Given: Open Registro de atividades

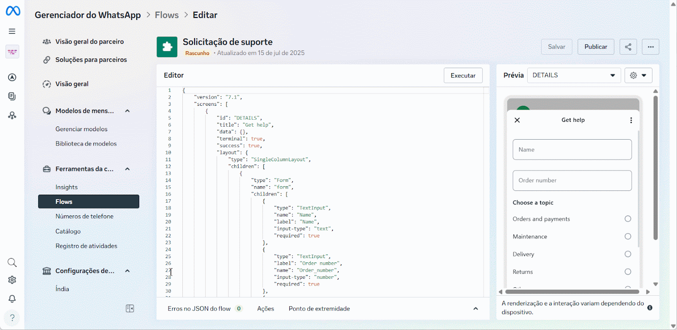Looking at the screenshot, I should point(86,246).
